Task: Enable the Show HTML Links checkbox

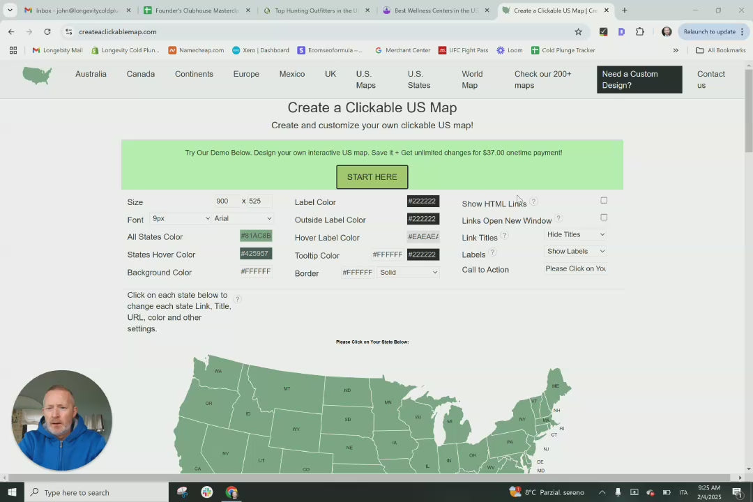Action: pos(604,201)
